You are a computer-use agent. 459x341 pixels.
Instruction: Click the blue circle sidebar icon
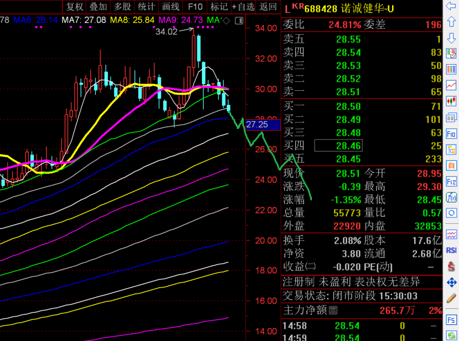[451, 213]
